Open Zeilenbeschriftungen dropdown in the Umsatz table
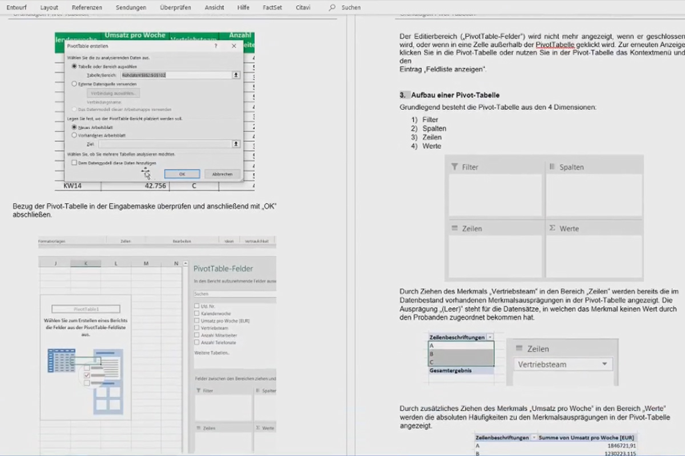685x456 pixels. (534, 438)
